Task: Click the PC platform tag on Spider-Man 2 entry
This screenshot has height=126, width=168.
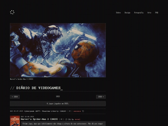Action: tap(62, 119)
